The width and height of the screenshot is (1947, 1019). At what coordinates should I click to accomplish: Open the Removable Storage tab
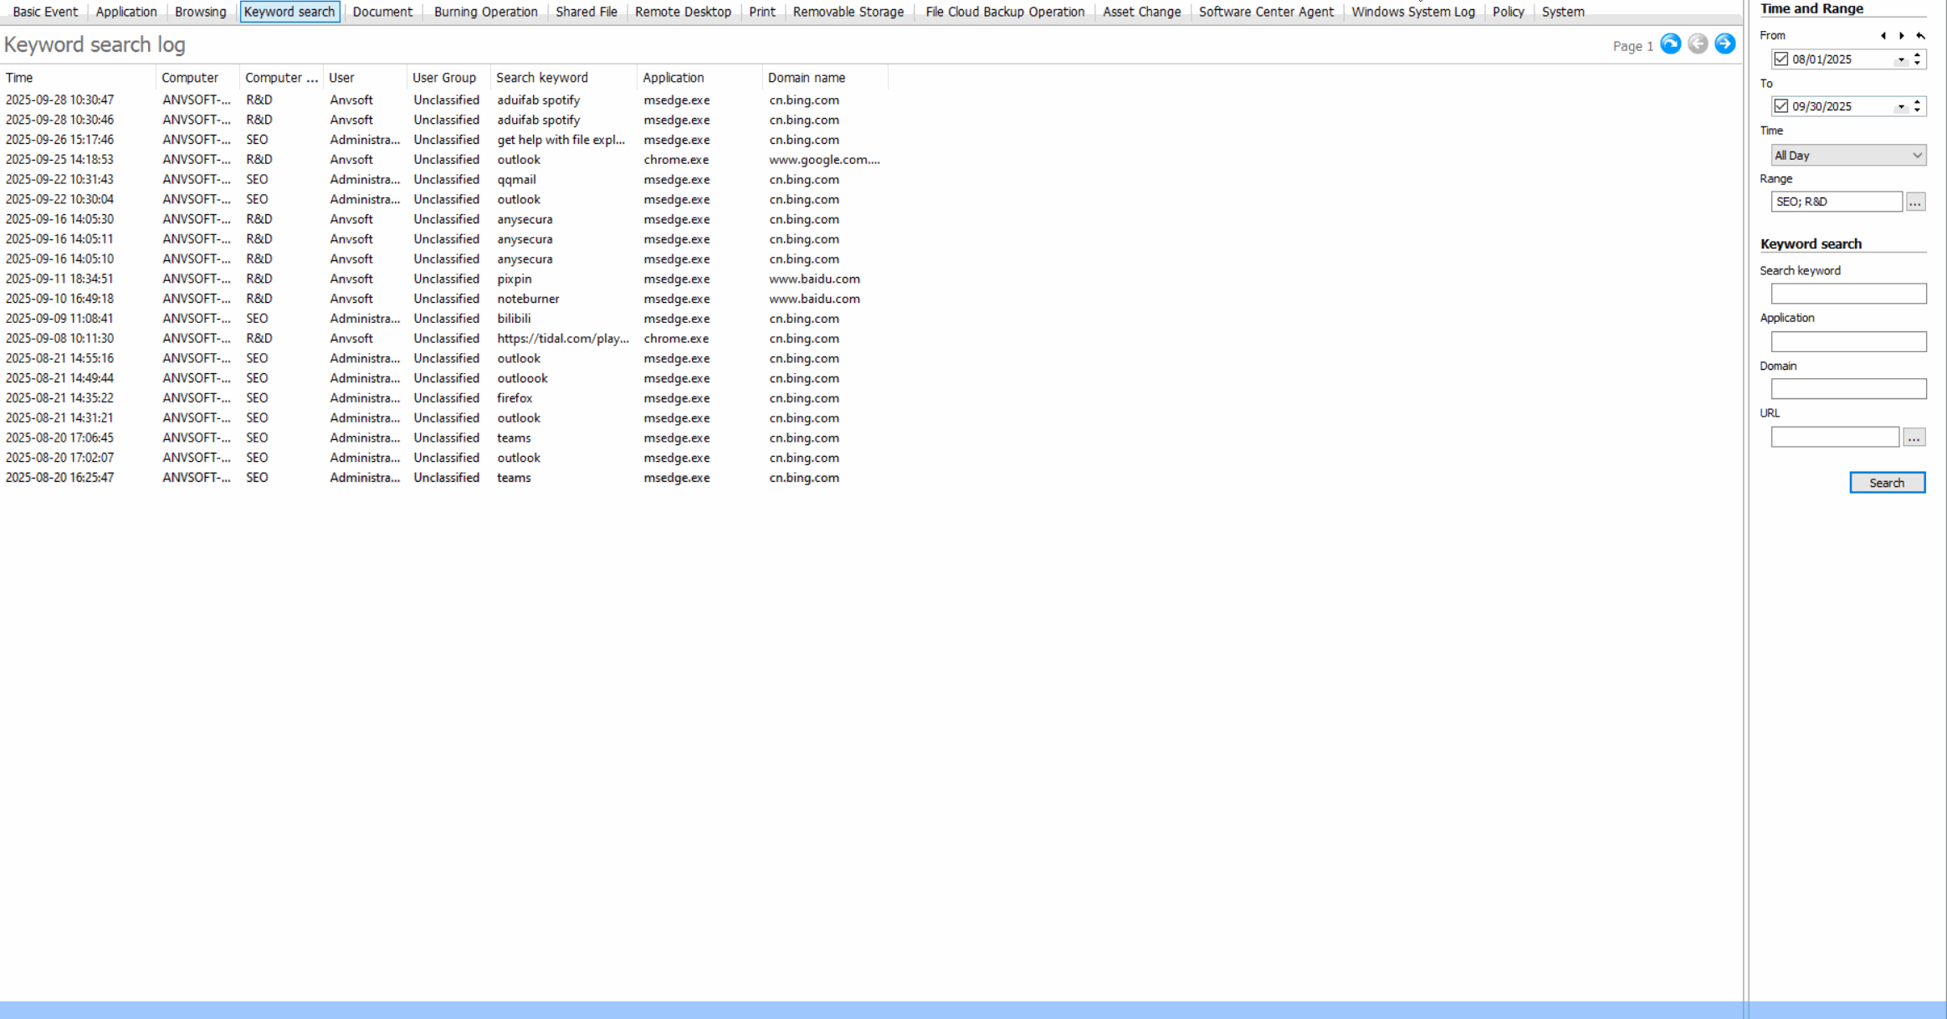click(x=848, y=12)
